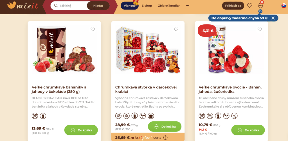
Task: Click the question mark next to mixitplus cena
Action: pyautogui.click(x=165, y=137)
